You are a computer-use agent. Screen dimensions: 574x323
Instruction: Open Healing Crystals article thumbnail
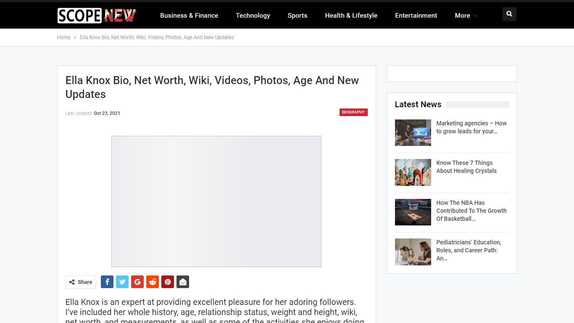[x=413, y=172]
